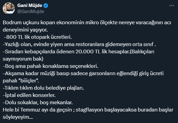The width and height of the screenshot is (178, 123).
Task: Click the "İptal edilen konserler" line
Action: (x=29, y=95)
